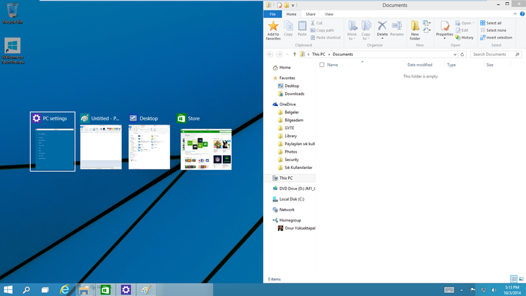
Task: Launch Internet Explorer from taskbar
Action: point(64,289)
